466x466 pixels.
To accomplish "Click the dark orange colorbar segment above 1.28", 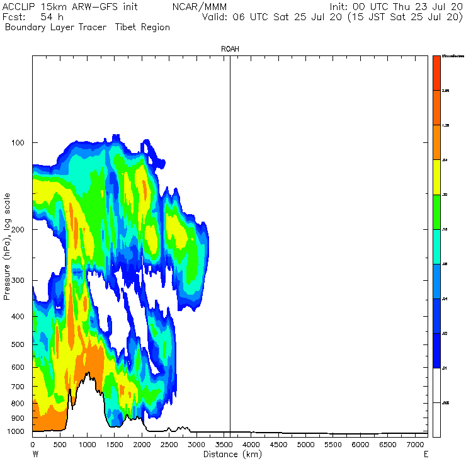I will 436,108.
